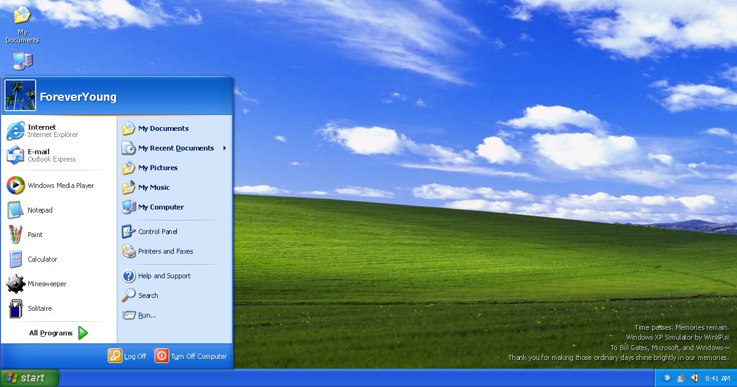Viewport: 737px width, 387px height.
Task: Launch Notepad from the Start menu
Action: coord(58,210)
